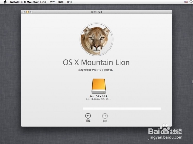Image resolution: width=193 pixels, height=144 pixels.
Task: Open the Install OS X Mountain Lion menu
Action: tap(28, 2)
